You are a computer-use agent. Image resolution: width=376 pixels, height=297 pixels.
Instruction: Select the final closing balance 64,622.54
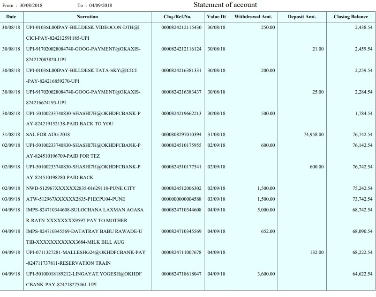(x=362, y=274)
